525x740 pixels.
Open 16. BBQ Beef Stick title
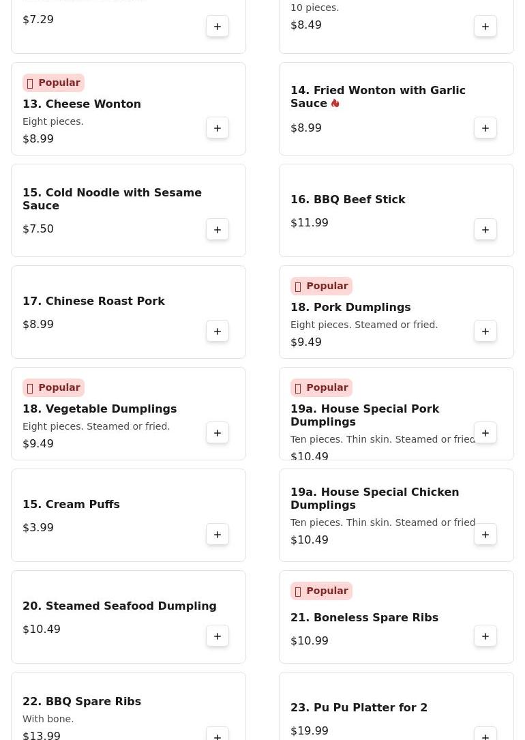coord(348,200)
